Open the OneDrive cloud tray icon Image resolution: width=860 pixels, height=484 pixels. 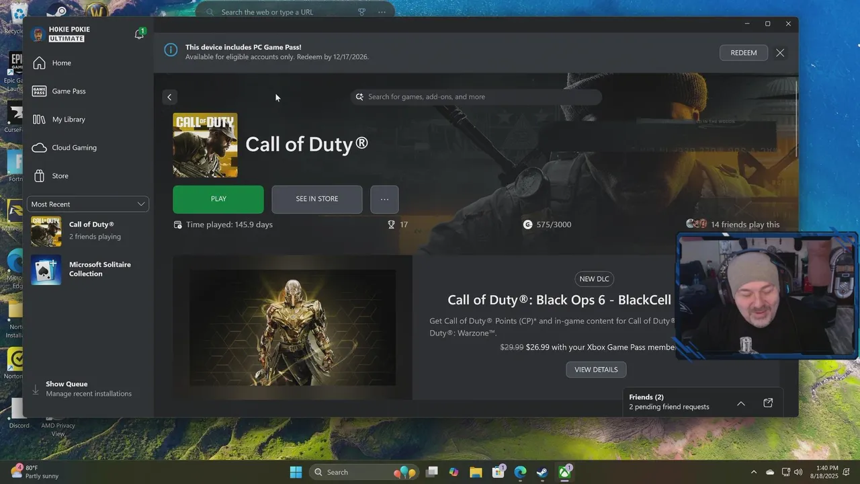pos(770,472)
